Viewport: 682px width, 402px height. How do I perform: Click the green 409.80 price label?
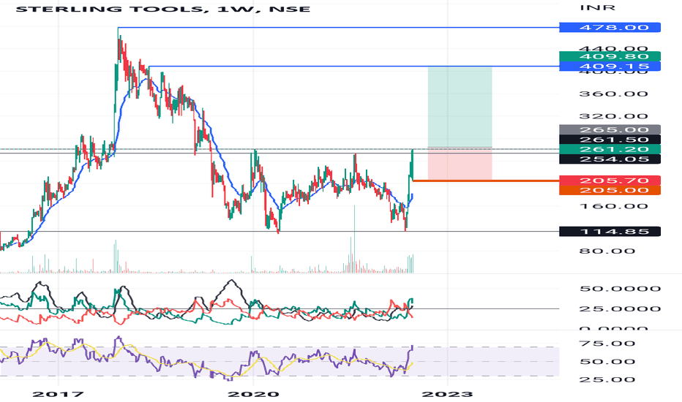point(610,56)
